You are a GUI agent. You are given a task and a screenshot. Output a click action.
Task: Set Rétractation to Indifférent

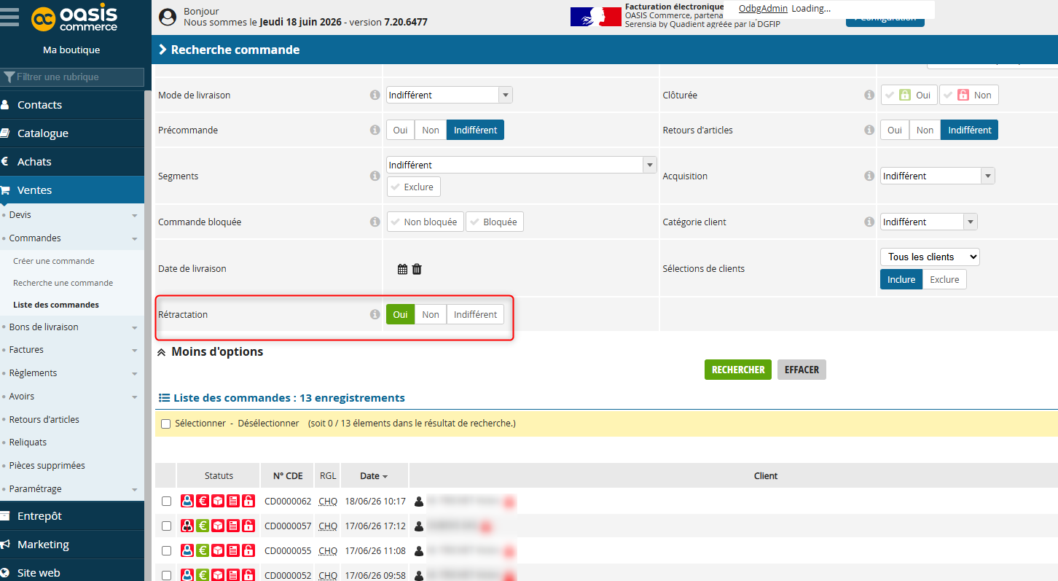[x=475, y=314]
